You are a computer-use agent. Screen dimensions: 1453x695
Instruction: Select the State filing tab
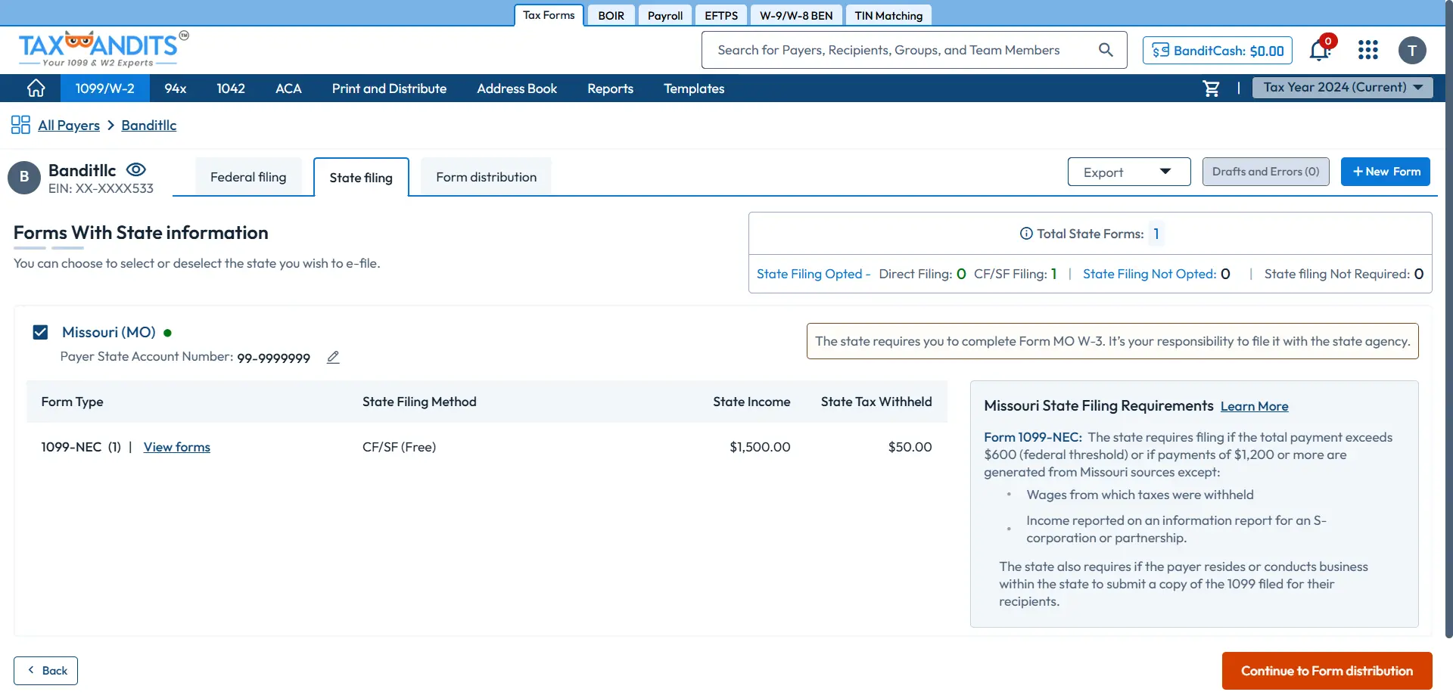click(x=361, y=178)
